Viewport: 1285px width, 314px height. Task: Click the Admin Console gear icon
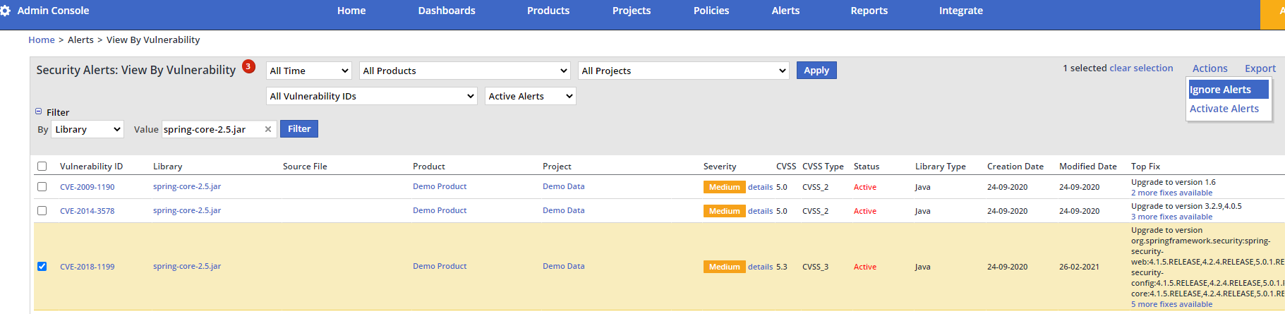(6, 11)
